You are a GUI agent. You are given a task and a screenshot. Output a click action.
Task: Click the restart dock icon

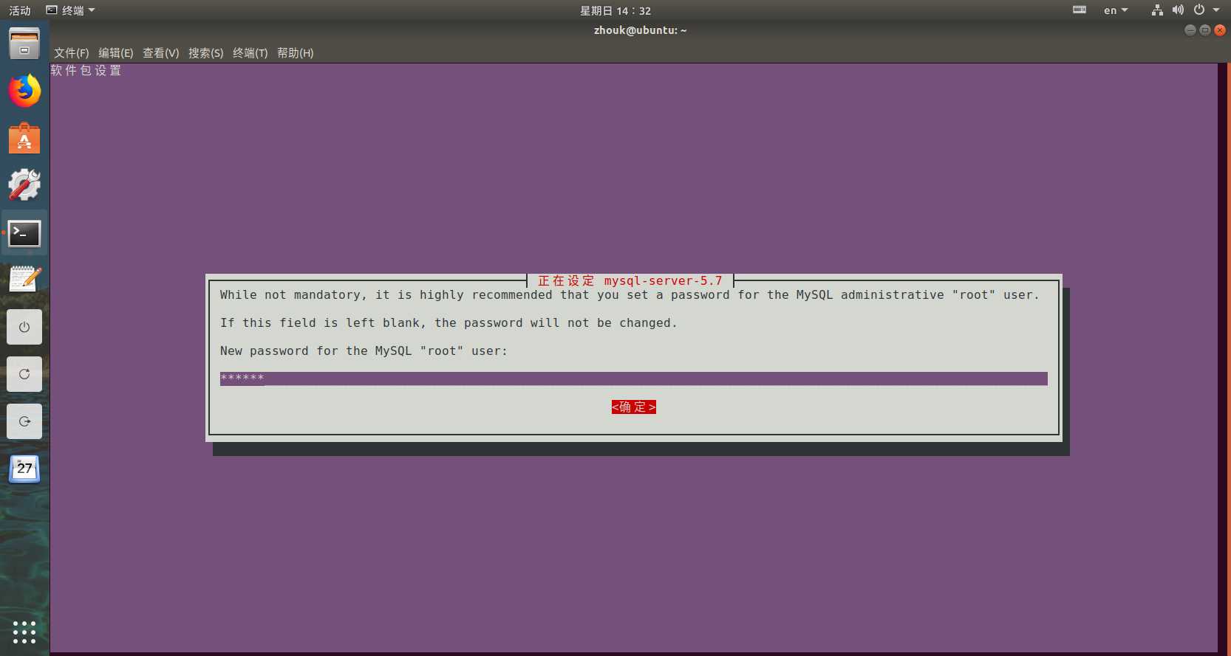[x=24, y=374]
